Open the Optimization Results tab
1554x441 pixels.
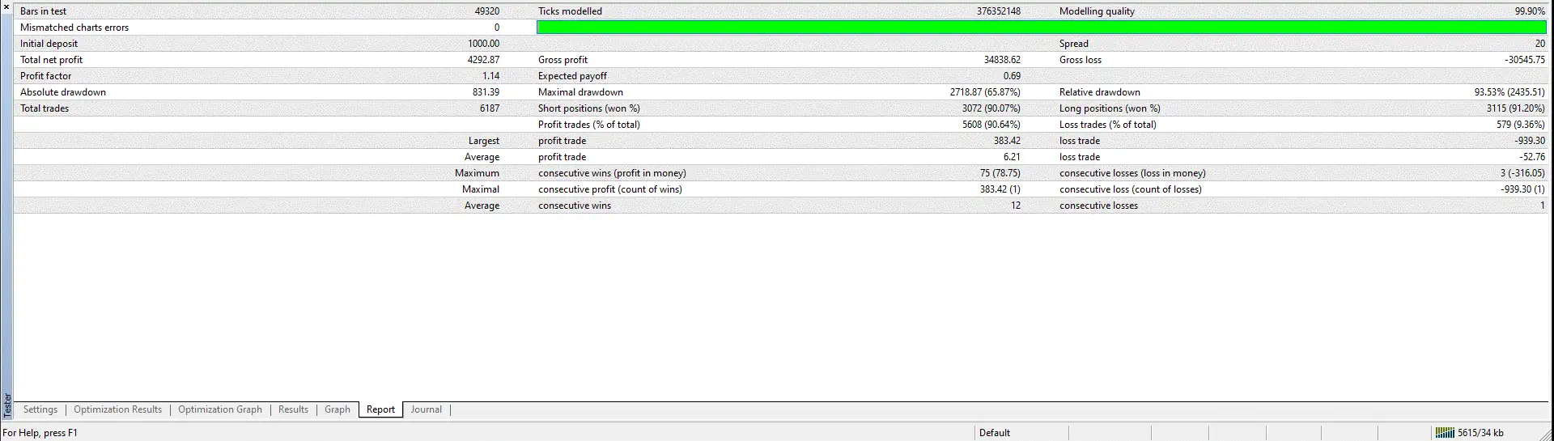(x=118, y=409)
